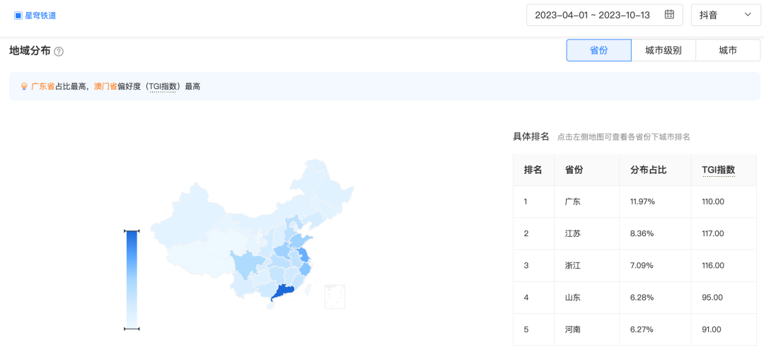Click the bottom handle of the map legend slider
Viewport: 764px width, 355px height.
tap(132, 330)
